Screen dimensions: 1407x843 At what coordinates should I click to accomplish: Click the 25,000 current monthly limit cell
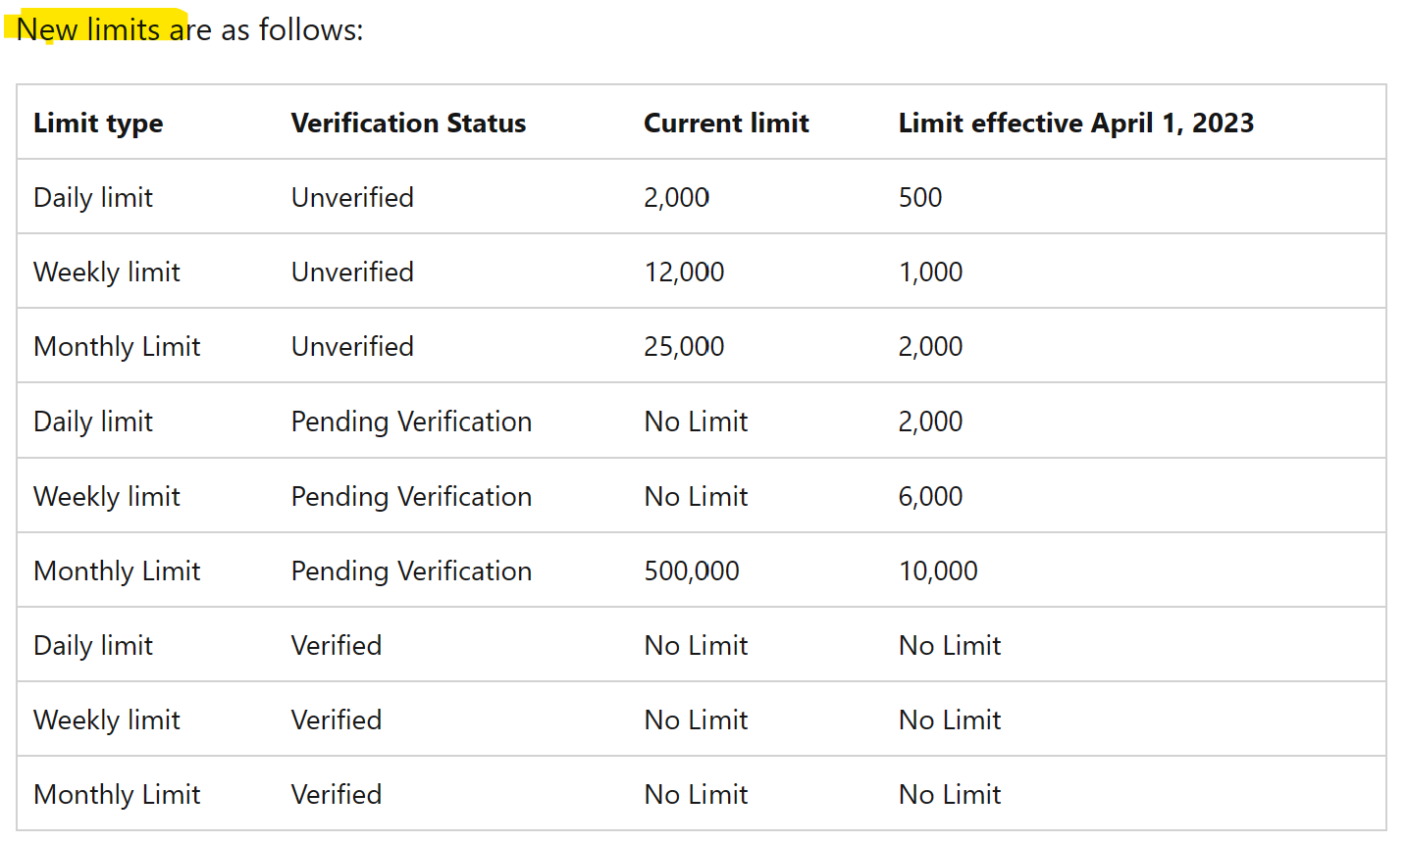(684, 346)
